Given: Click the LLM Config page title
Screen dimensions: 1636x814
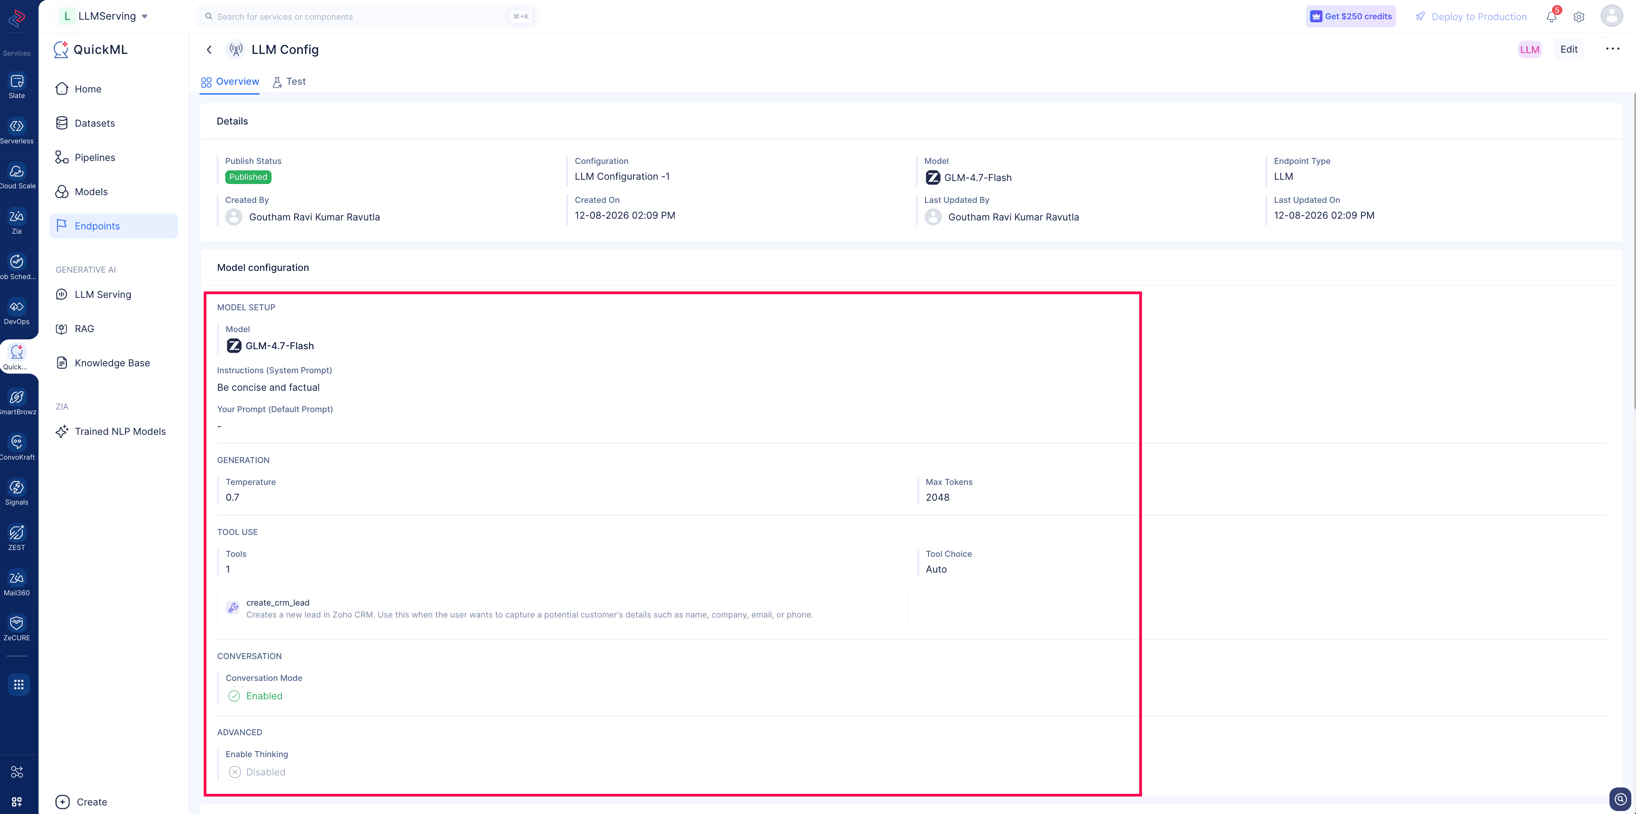Looking at the screenshot, I should pos(285,50).
